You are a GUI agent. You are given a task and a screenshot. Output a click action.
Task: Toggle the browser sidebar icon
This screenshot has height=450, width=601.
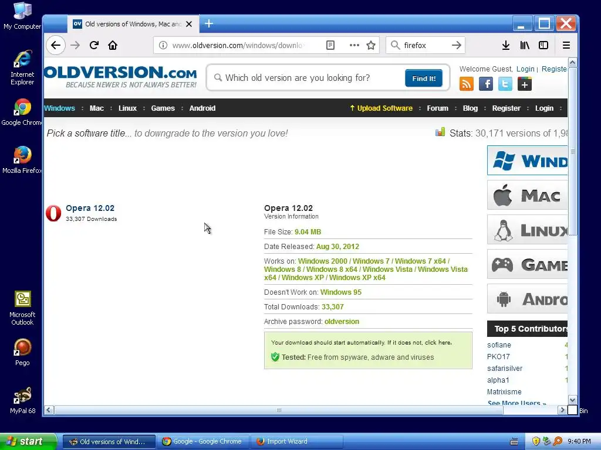543,45
